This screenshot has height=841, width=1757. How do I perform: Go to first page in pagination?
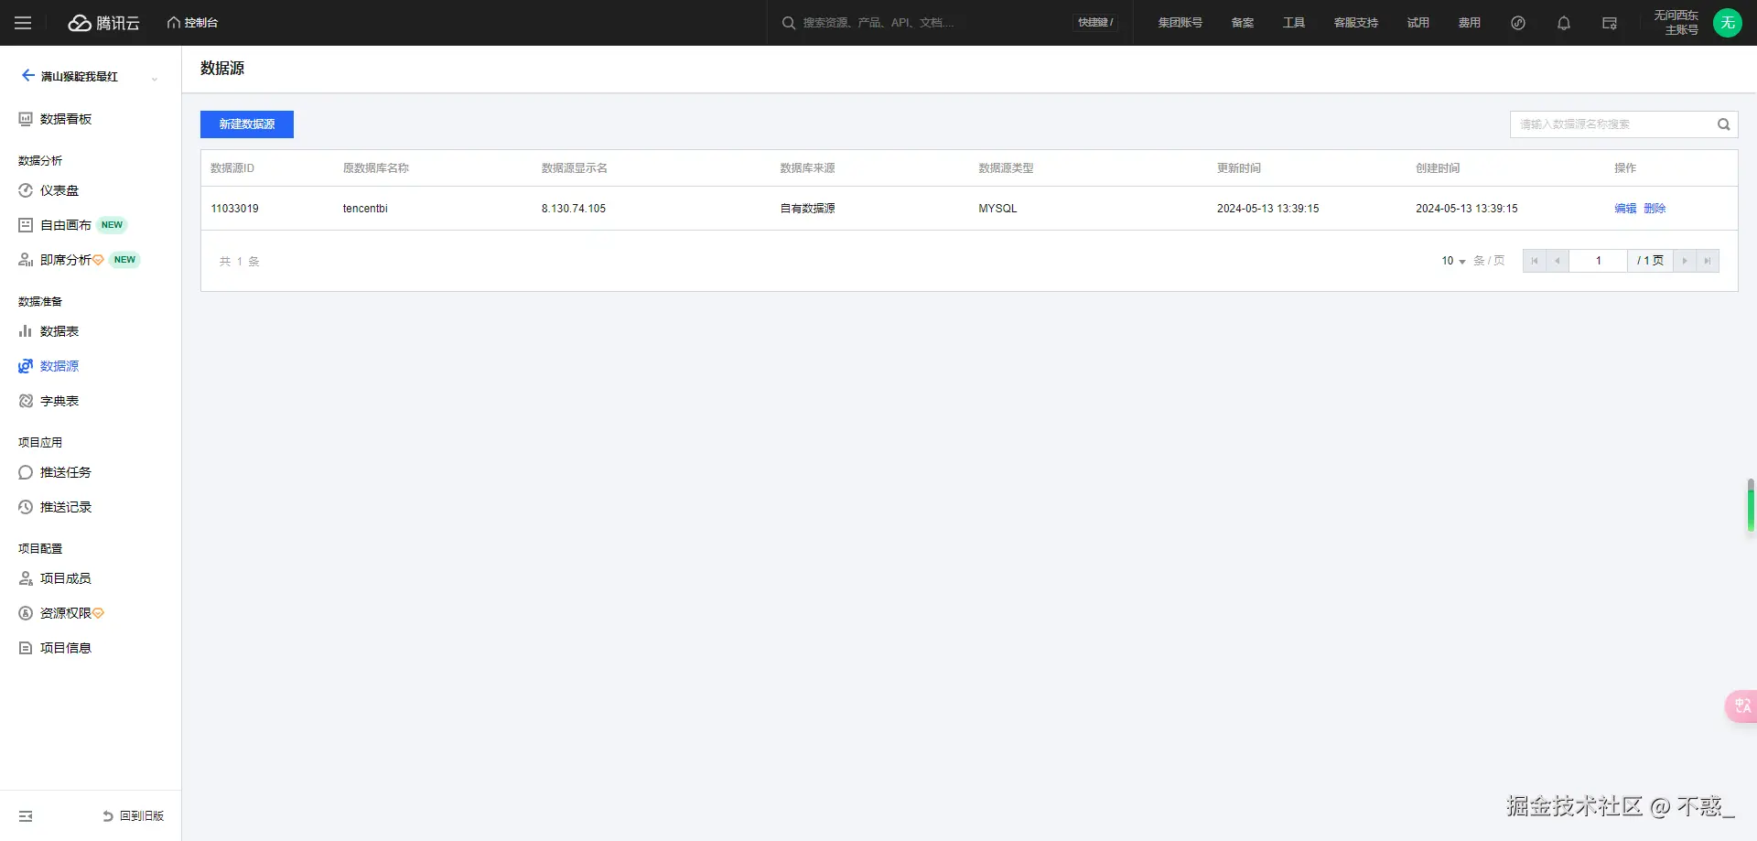click(1535, 261)
